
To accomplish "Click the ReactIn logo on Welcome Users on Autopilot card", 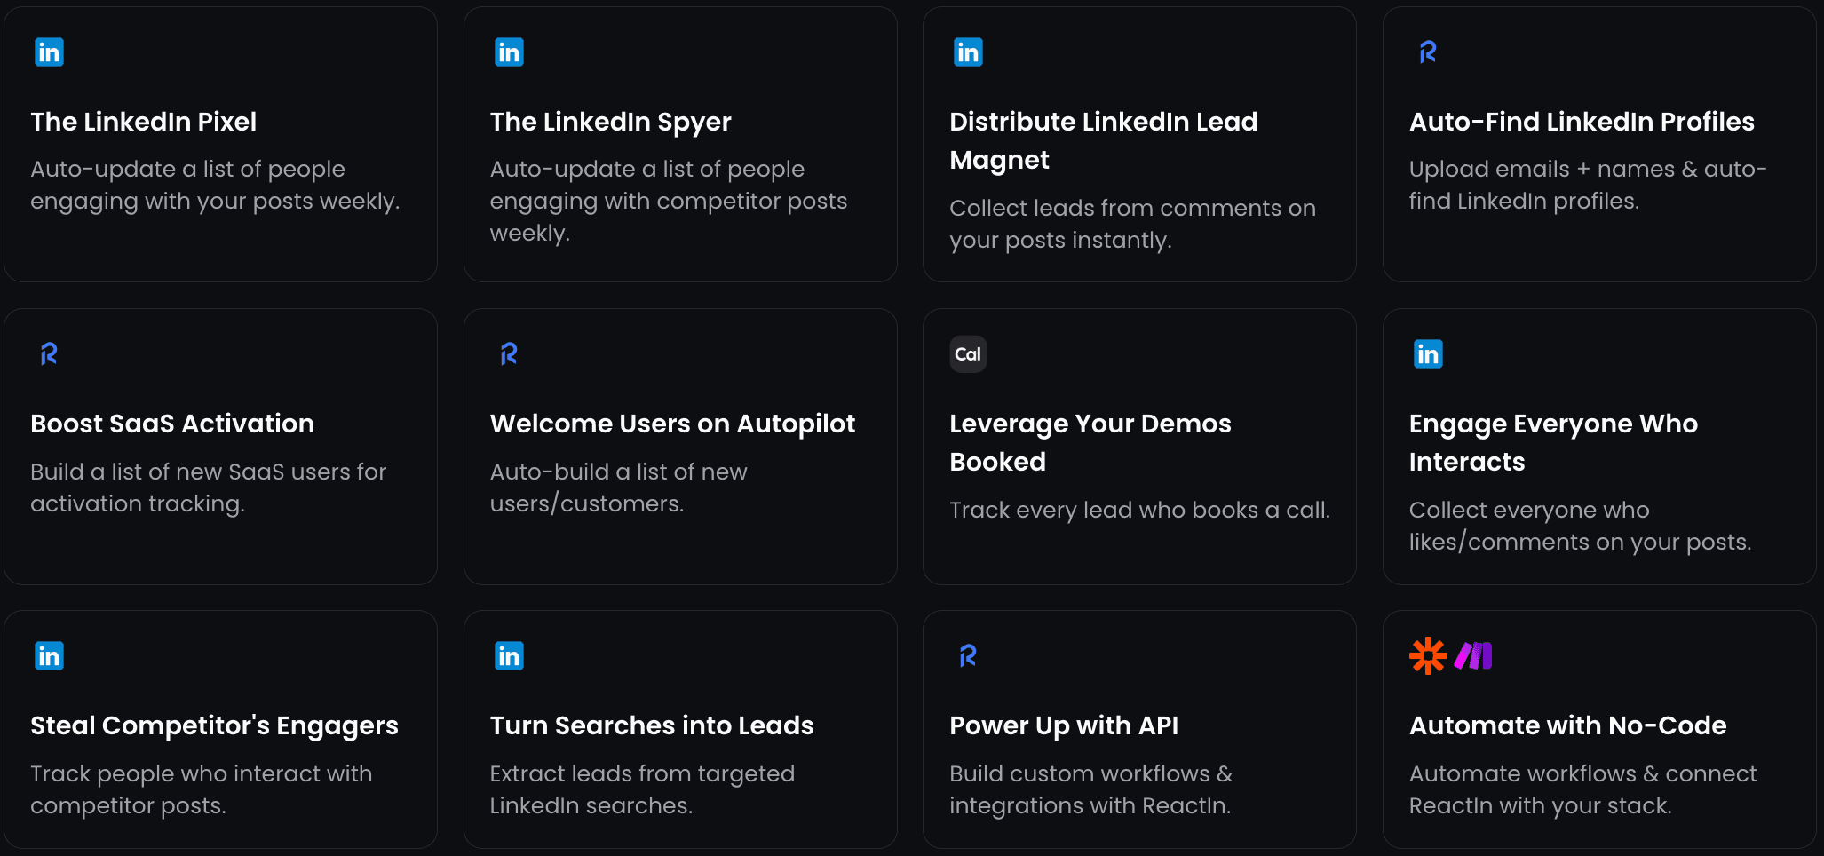I will point(509,354).
